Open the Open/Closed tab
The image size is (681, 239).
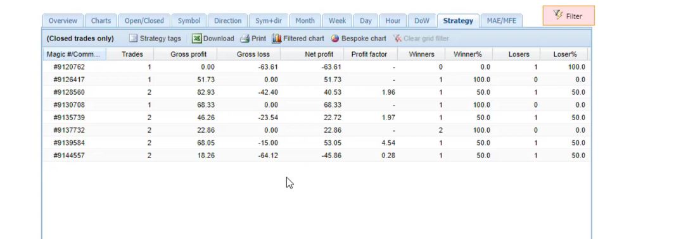[144, 20]
